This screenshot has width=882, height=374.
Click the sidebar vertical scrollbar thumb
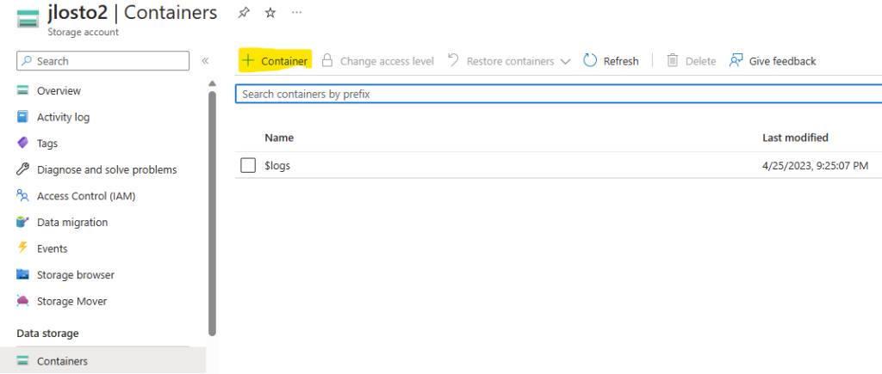pos(212,213)
